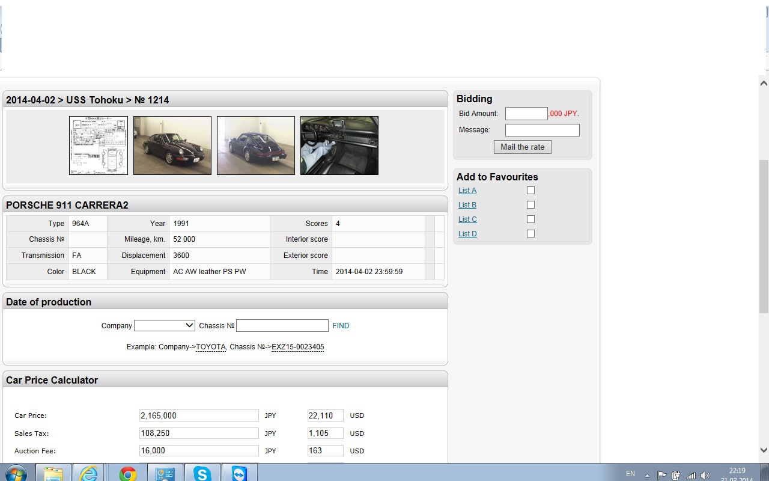The height and width of the screenshot is (481, 769).
Task: Click the Car Price USD field
Action: click(325, 415)
